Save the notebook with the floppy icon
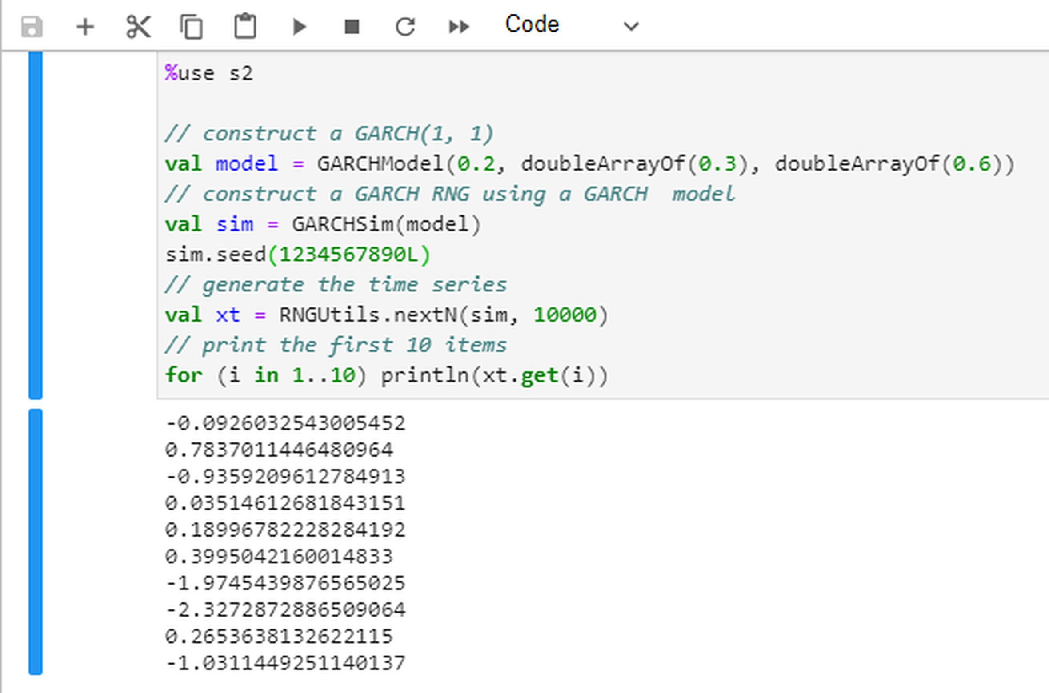 (32, 27)
